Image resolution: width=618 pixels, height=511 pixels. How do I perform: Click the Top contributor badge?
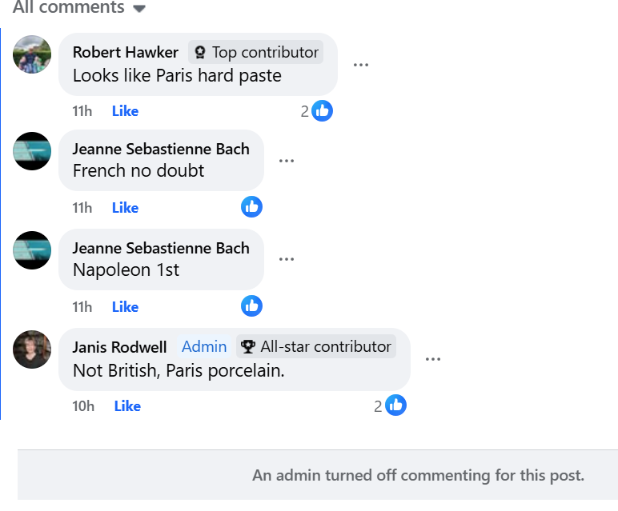tap(256, 53)
